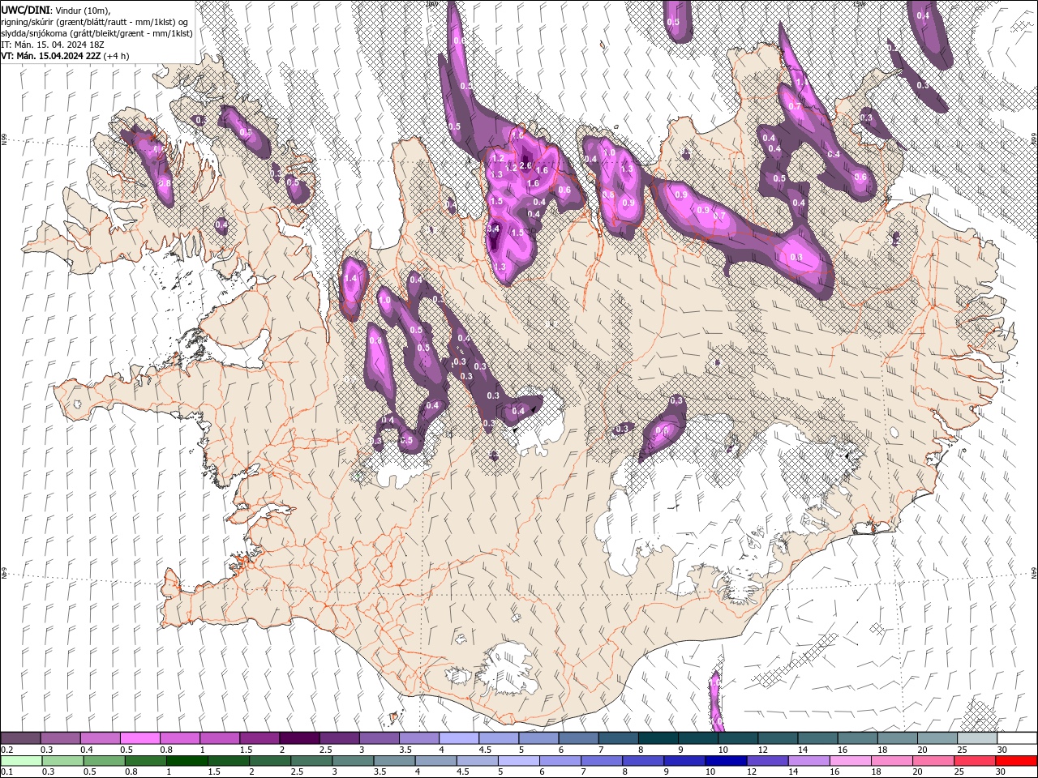Click the upper legend row 6 swatch

[578, 738]
